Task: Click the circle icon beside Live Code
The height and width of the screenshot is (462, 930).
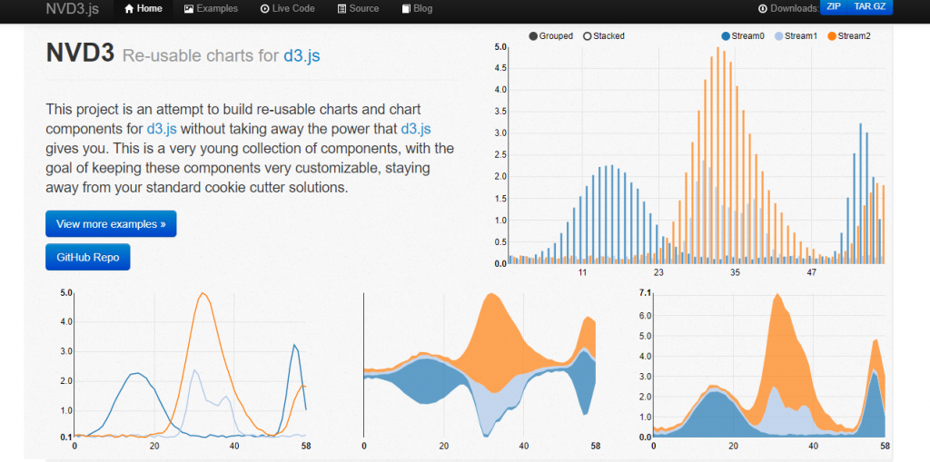Action: 264,9
